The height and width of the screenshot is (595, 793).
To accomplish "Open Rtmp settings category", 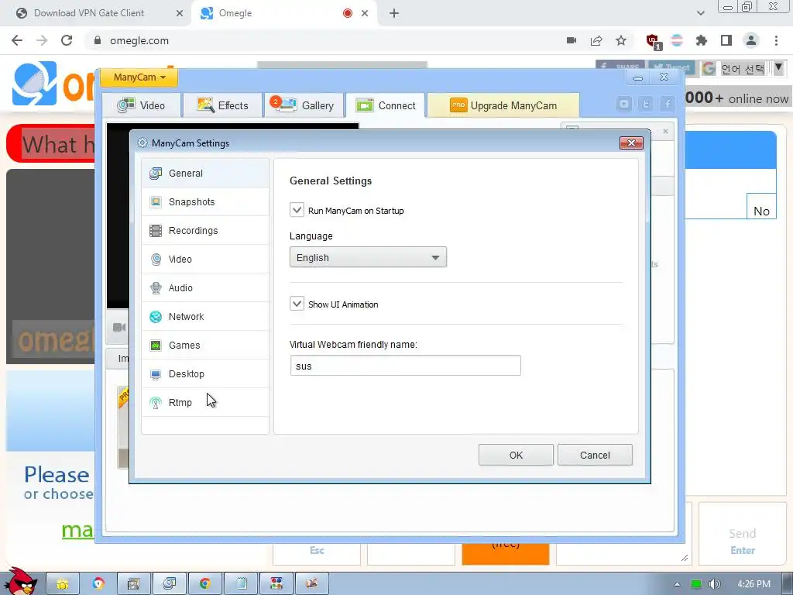I will click(204, 403).
